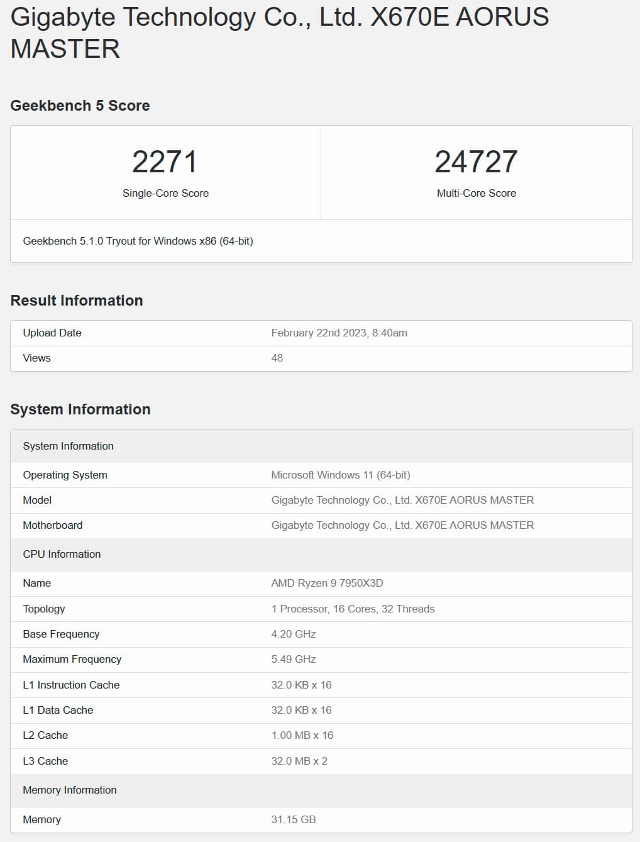Click the Topology value '1 Processor, 16 Cores, 32 Threads'

tap(353, 609)
